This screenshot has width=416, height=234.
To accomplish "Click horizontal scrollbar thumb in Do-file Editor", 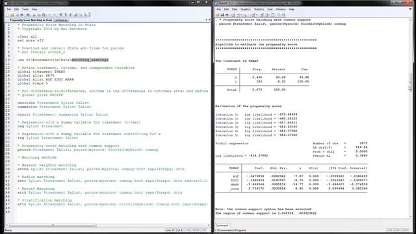I will 53,226.
